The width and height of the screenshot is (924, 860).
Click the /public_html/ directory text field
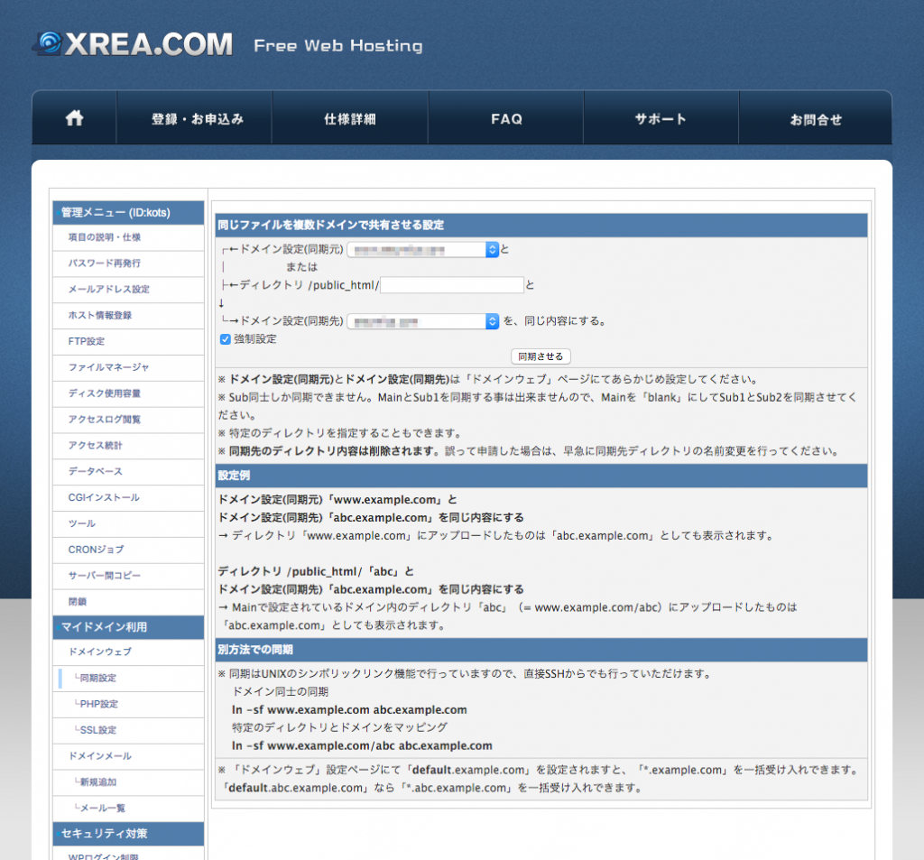coord(451,285)
